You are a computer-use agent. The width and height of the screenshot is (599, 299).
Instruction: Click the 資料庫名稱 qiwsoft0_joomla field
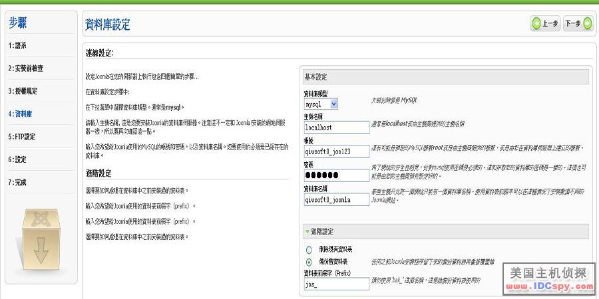pos(337,199)
